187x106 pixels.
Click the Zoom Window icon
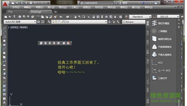[84, 17]
